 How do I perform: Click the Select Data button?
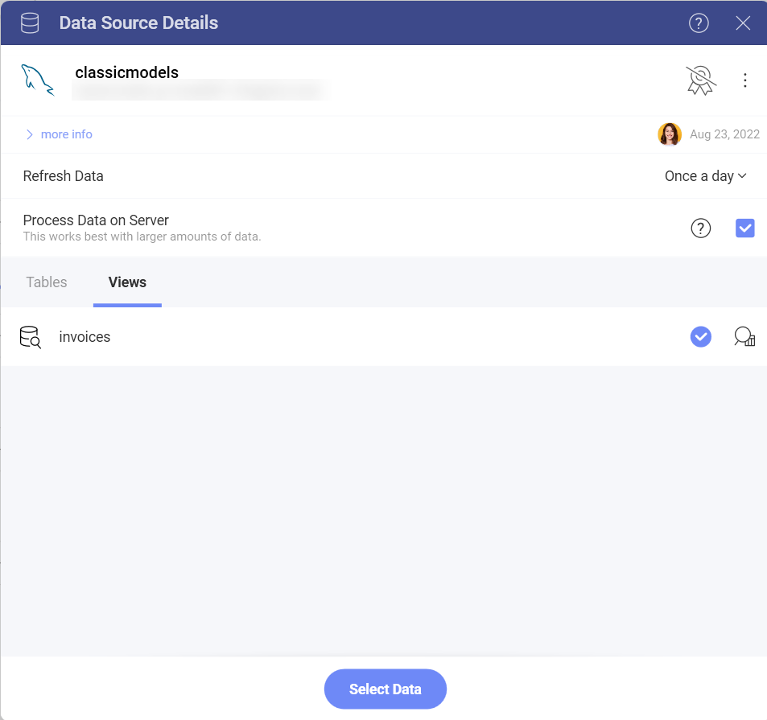pos(385,689)
